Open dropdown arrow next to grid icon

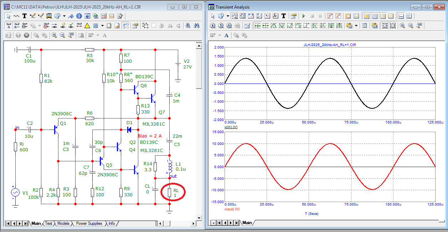(102, 26)
